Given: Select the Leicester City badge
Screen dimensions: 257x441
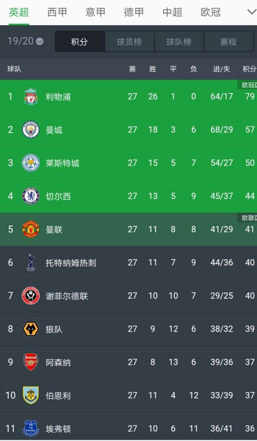Looking at the screenshot, I should tap(31, 163).
